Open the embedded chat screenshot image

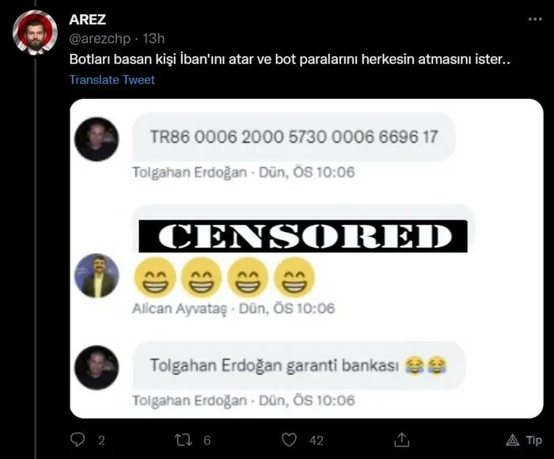point(306,259)
